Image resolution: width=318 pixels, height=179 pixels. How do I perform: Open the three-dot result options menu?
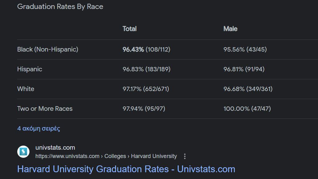[185, 156]
